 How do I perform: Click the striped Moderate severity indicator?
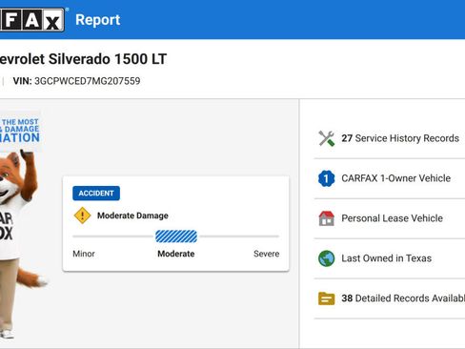(x=176, y=236)
